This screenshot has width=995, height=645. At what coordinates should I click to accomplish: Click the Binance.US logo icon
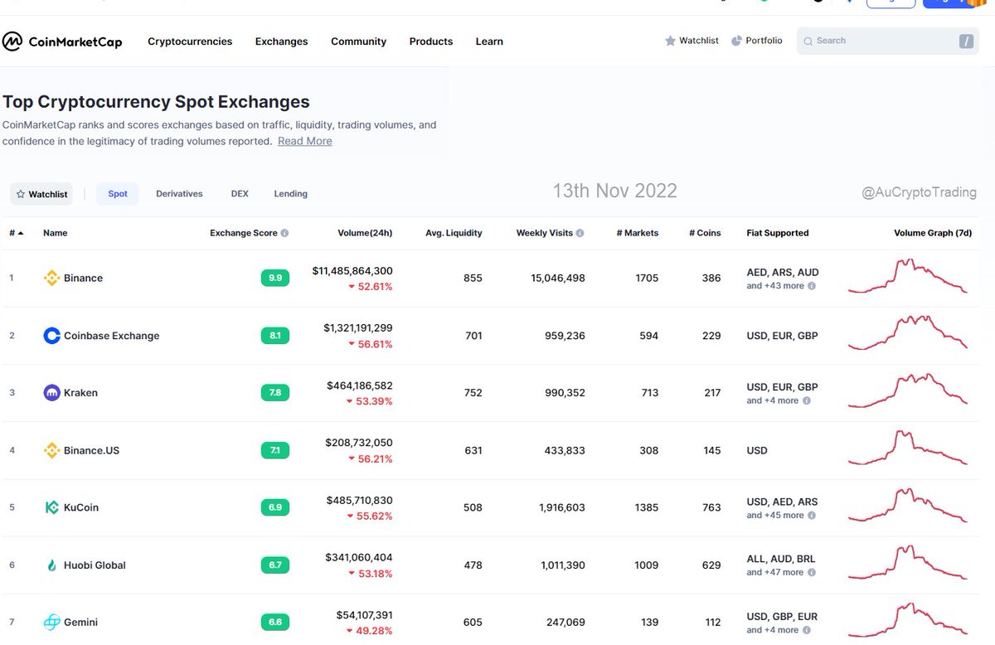click(x=51, y=450)
